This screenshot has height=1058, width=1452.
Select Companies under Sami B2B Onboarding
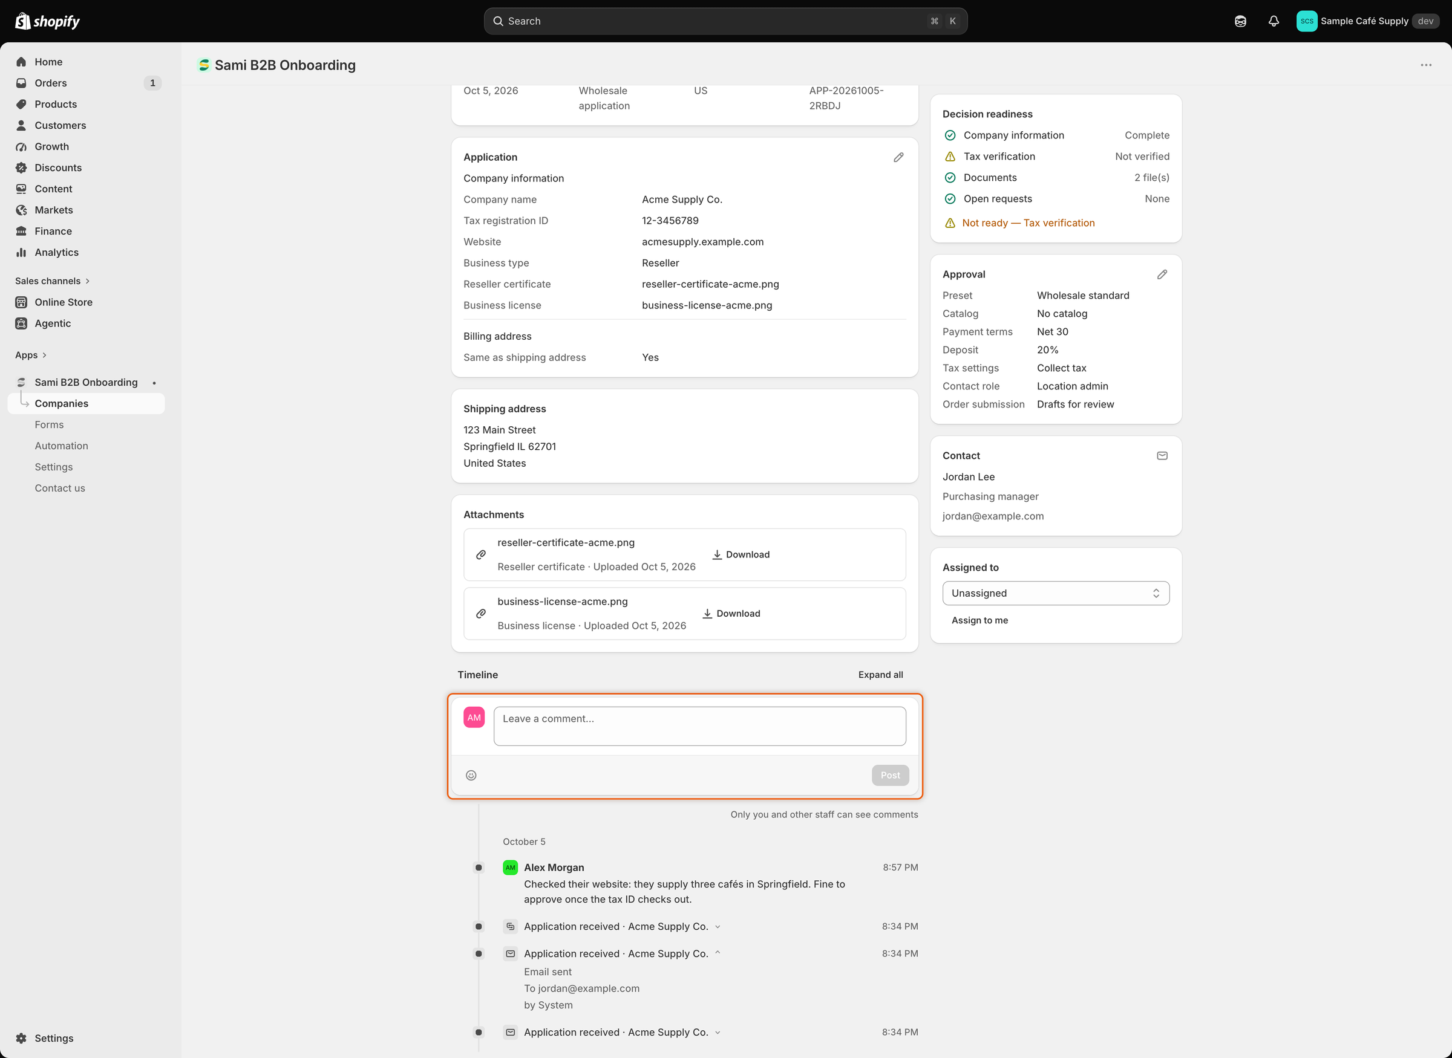click(86, 403)
